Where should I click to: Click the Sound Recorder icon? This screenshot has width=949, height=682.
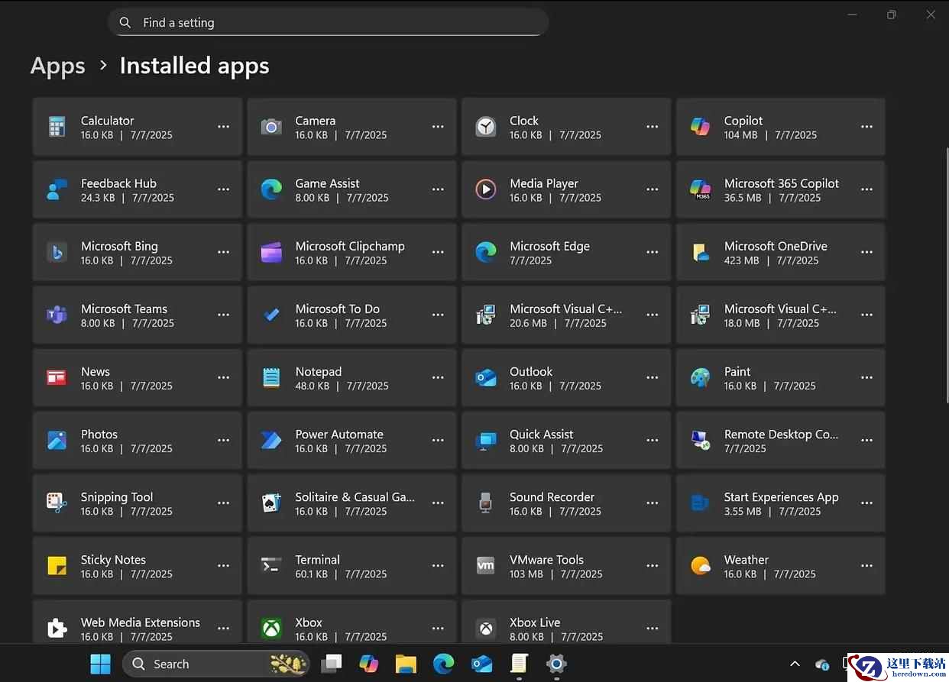pos(486,503)
